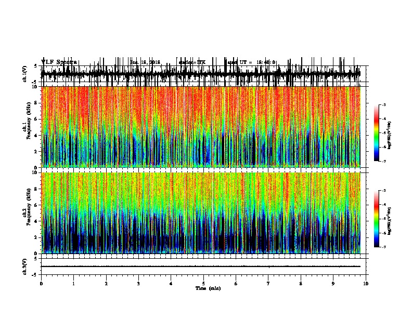The image size is (412, 318).
Task: Click the x-axis tick label '7'
Action: (268, 284)
